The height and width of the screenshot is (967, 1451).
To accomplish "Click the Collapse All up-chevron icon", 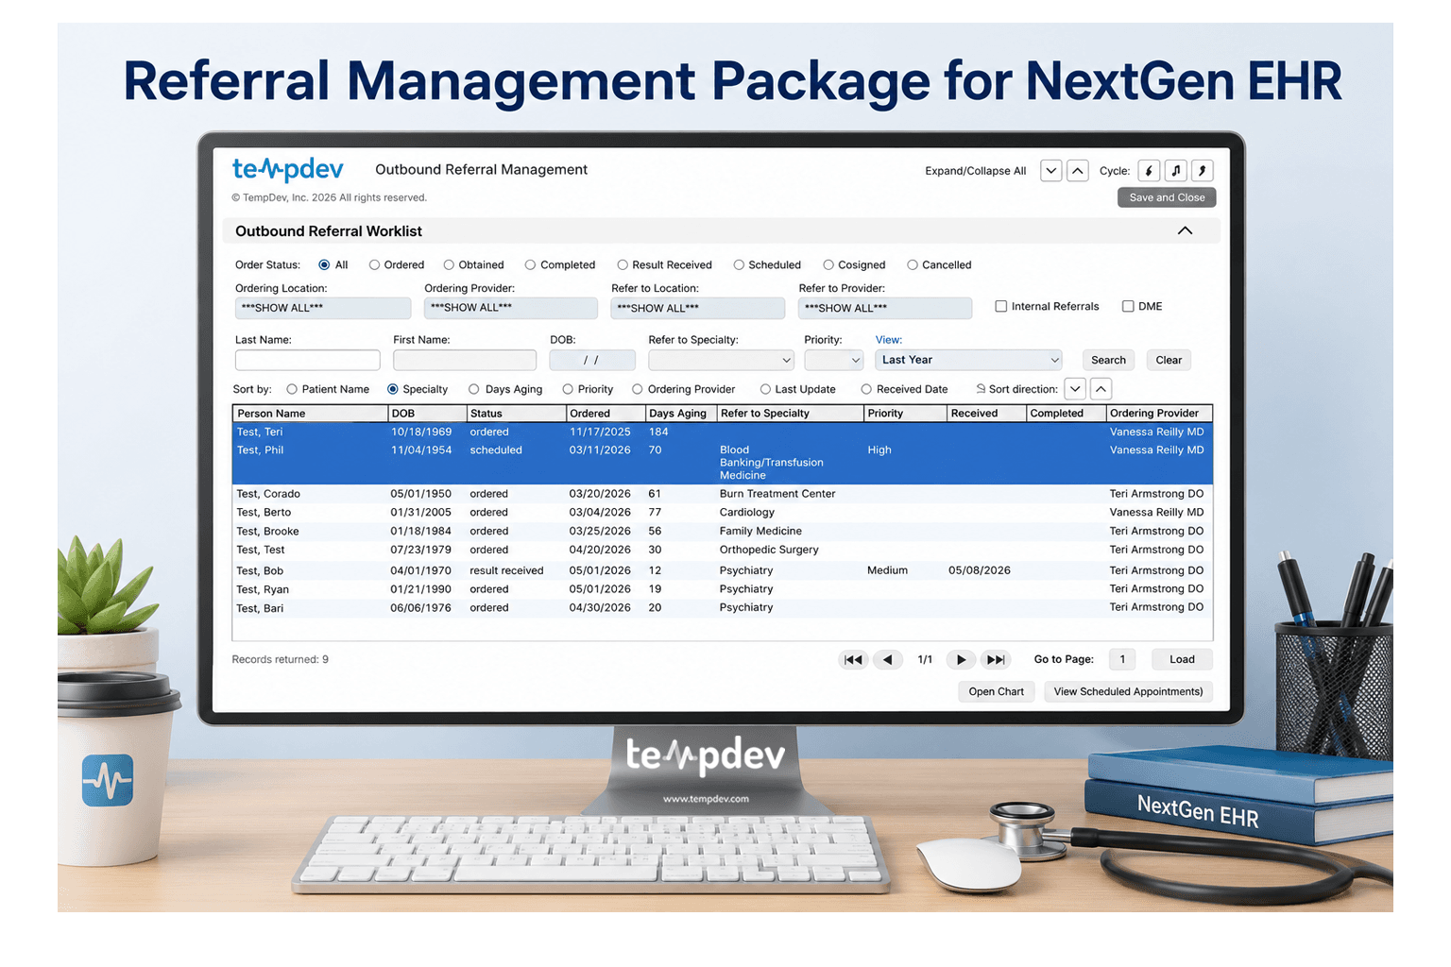I will (1078, 171).
